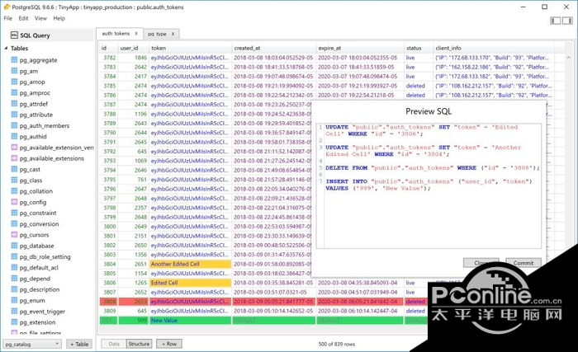The width and height of the screenshot is (578, 352).
Task: Click the pg_available_extension_versions view icon
Action: point(14,148)
